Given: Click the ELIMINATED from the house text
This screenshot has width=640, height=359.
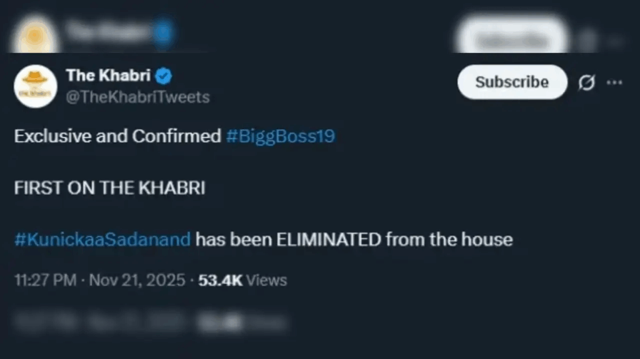Looking at the screenshot, I should click(x=354, y=239).
